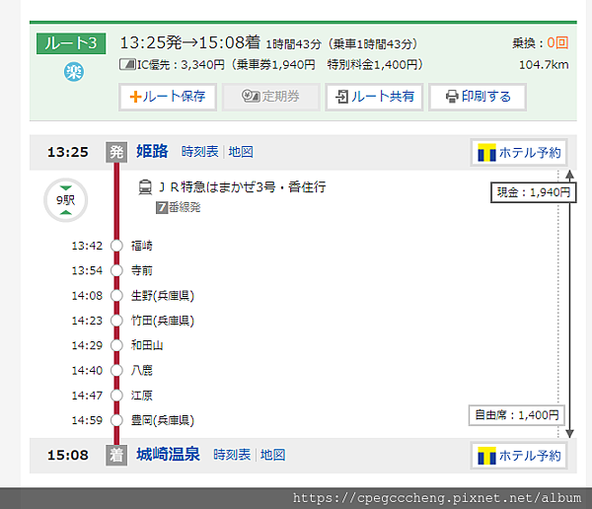592x509 pixels.
Task: Collapse the 9駅 intermediate stations toggle
Action: click(66, 200)
